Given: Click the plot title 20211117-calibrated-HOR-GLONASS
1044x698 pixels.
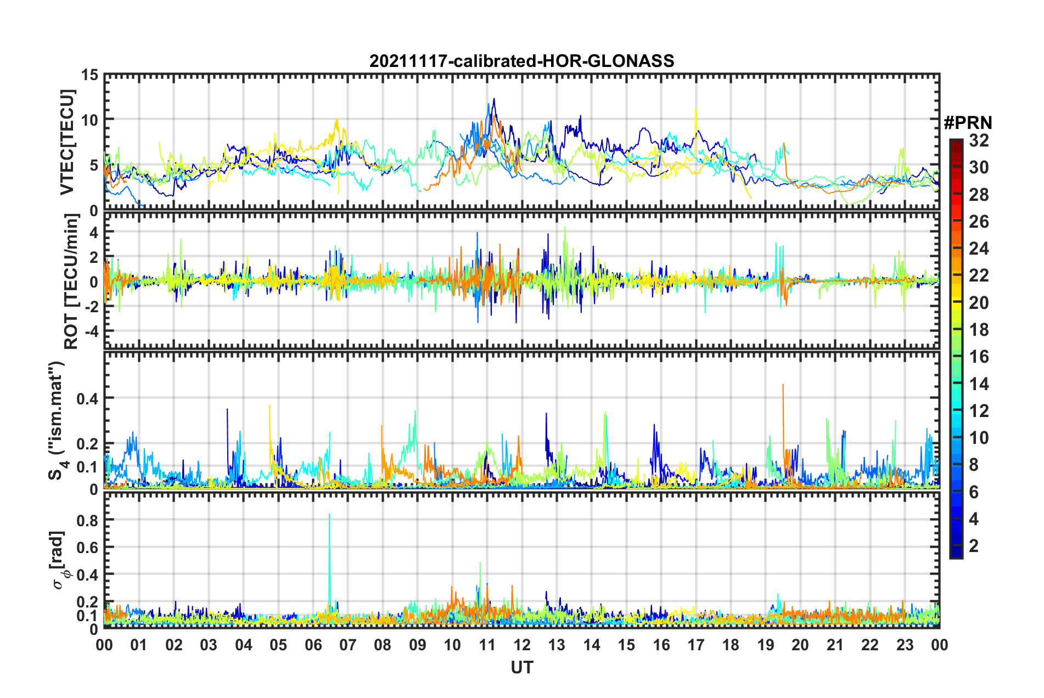Looking at the screenshot, I should point(521,61).
